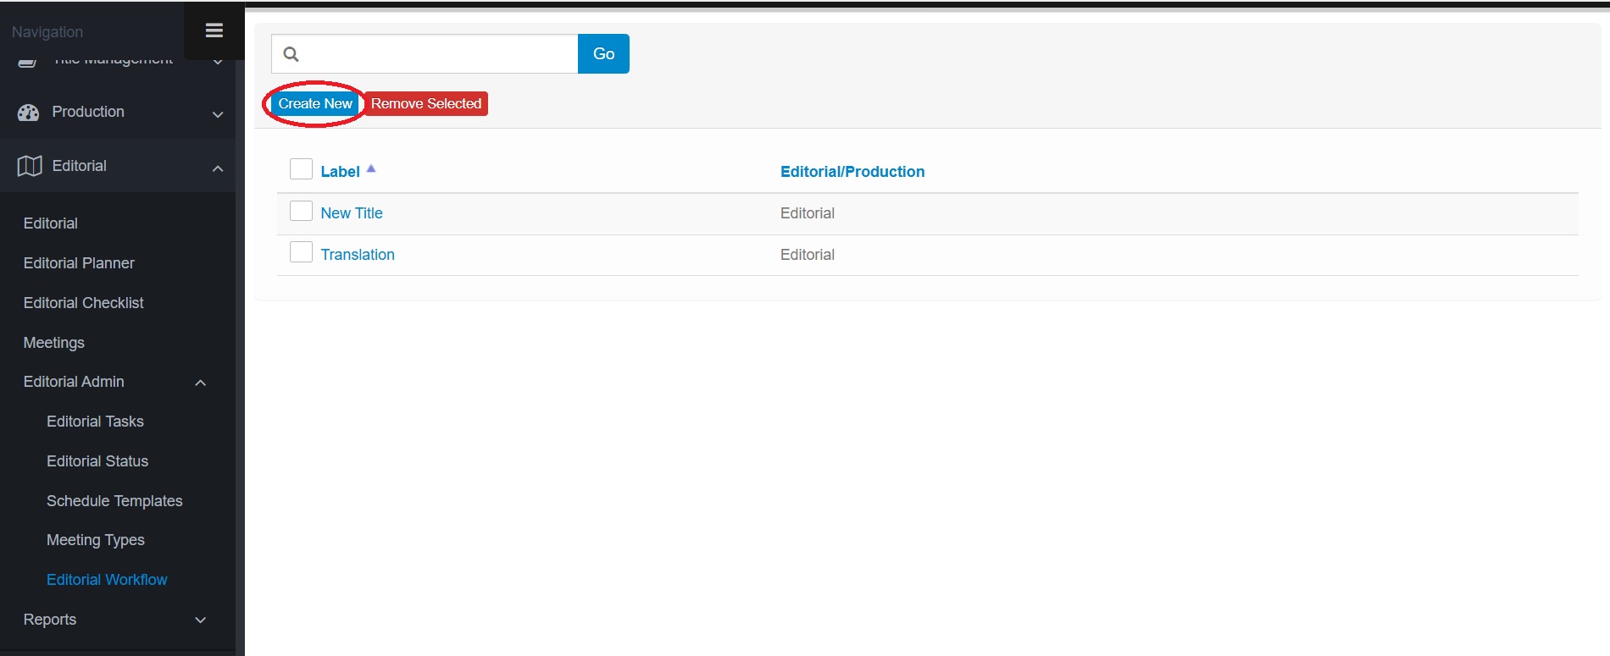Click the Label sort ascending arrow

pos(371,168)
